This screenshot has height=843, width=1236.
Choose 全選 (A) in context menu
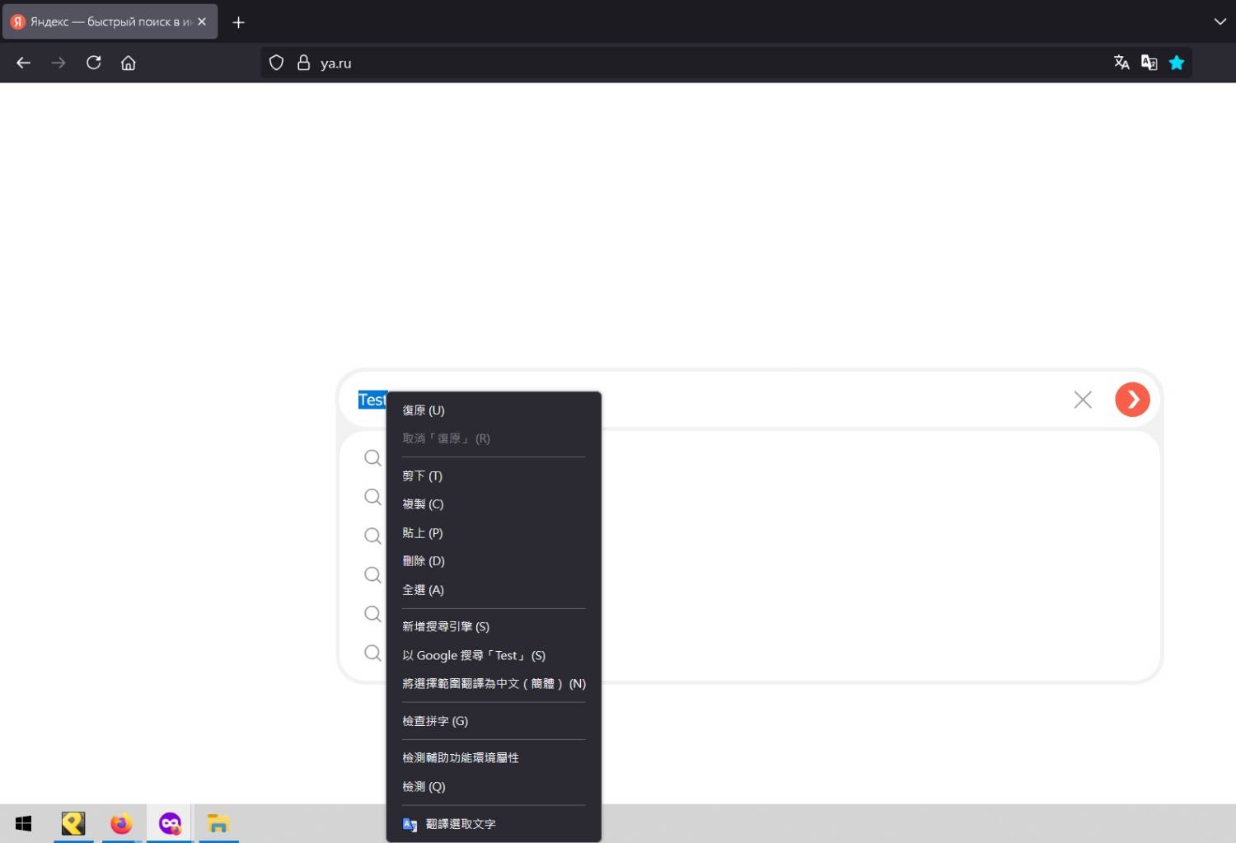click(x=494, y=590)
